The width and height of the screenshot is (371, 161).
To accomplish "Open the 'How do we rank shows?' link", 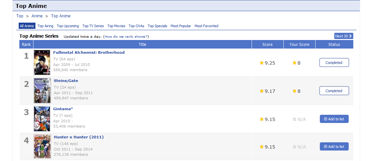I will [x=126, y=37].
